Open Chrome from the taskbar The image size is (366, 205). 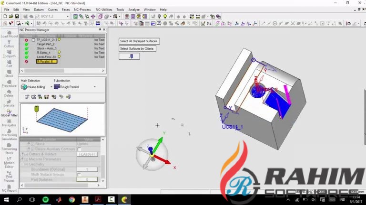click(x=72, y=200)
